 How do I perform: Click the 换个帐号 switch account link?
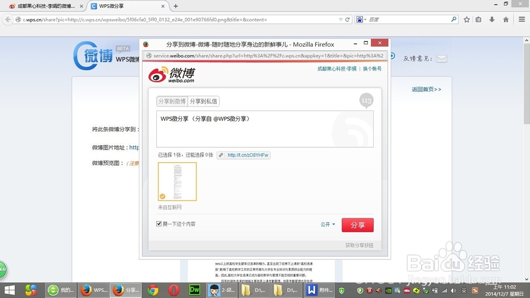[372, 68]
